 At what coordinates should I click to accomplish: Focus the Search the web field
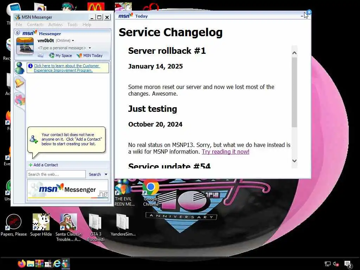coord(56,174)
